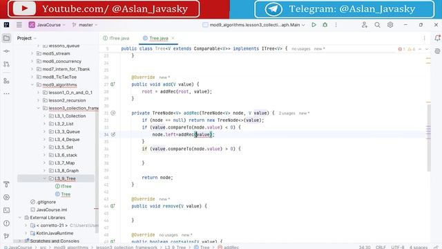Click the implements gutter icon beside remove method
The height and width of the screenshot is (249, 442).
coord(113,206)
